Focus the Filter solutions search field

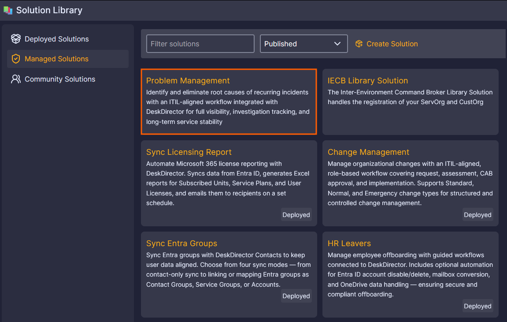tap(200, 44)
